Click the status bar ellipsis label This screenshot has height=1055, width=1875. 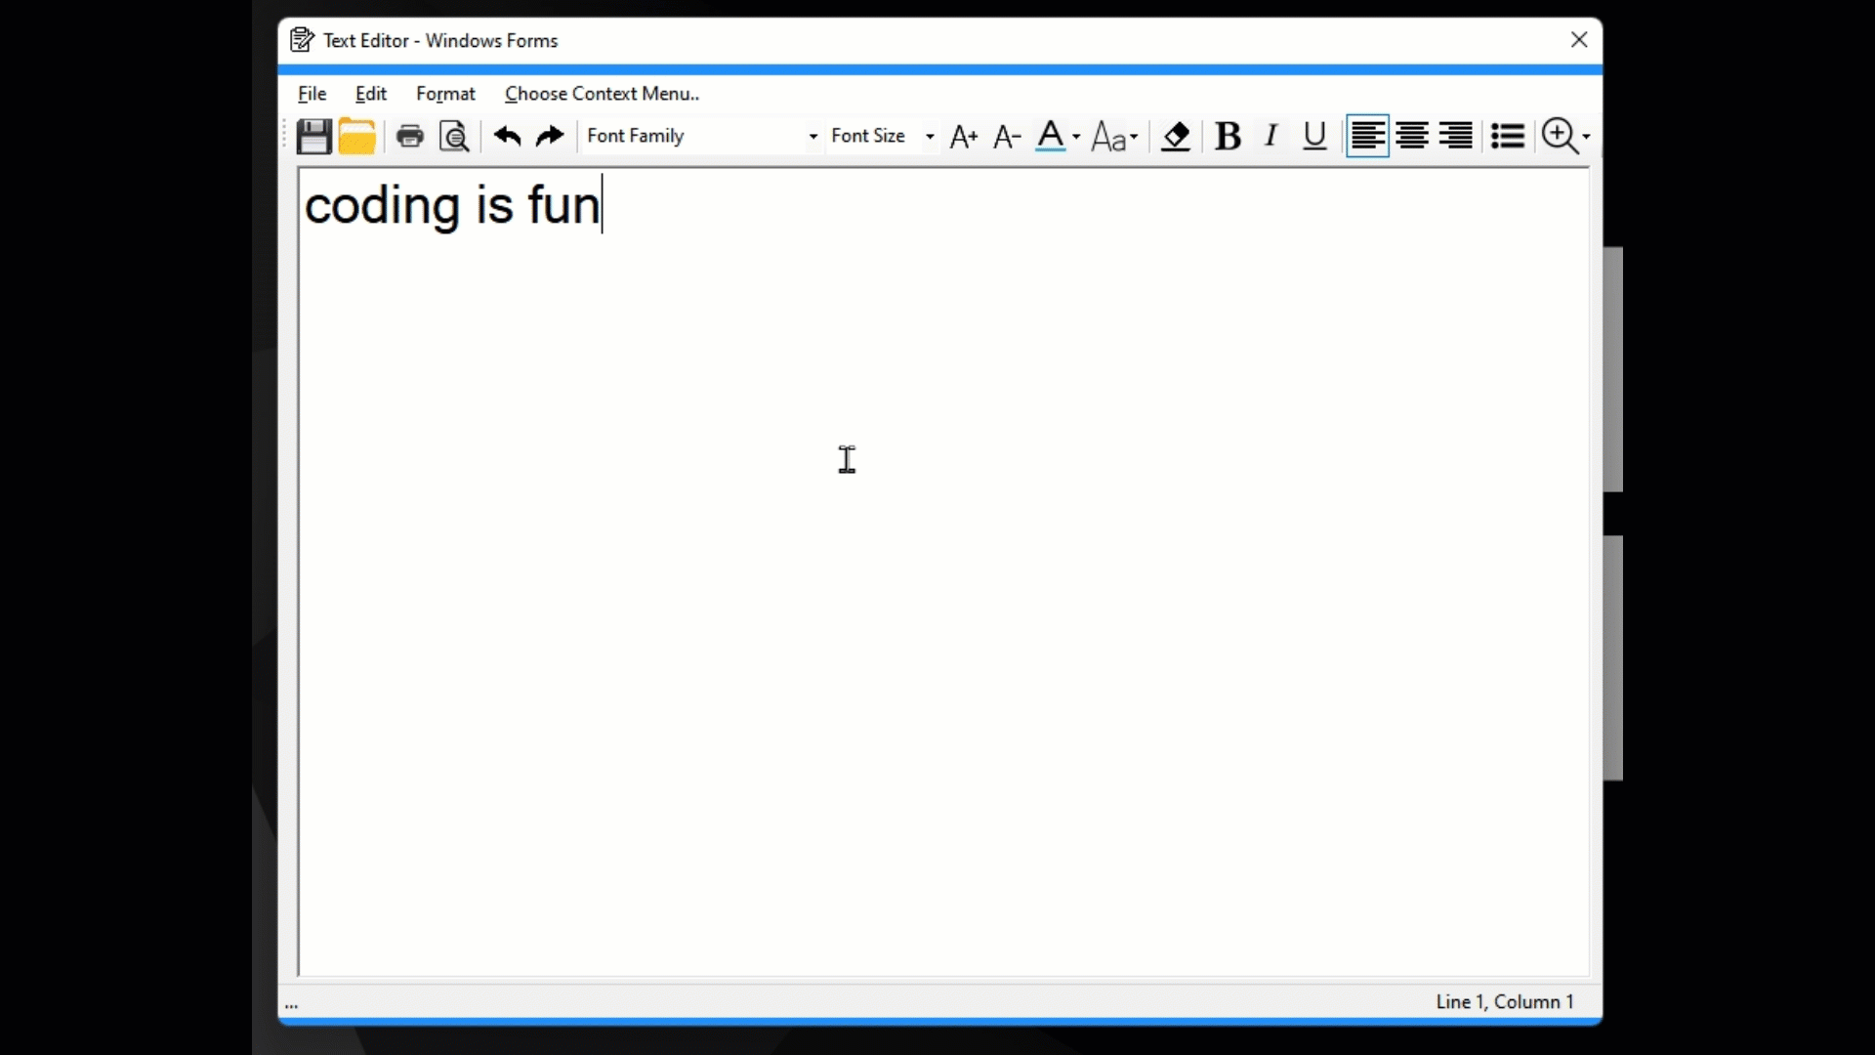click(292, 1003)
